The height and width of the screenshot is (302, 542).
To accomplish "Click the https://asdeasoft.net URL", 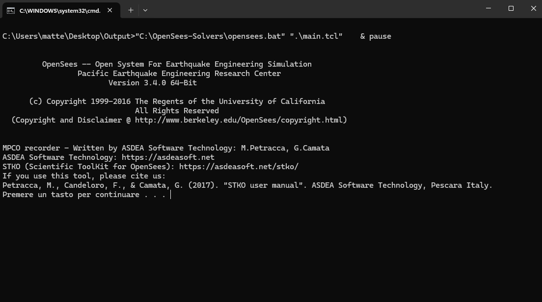I will [168, 157].
